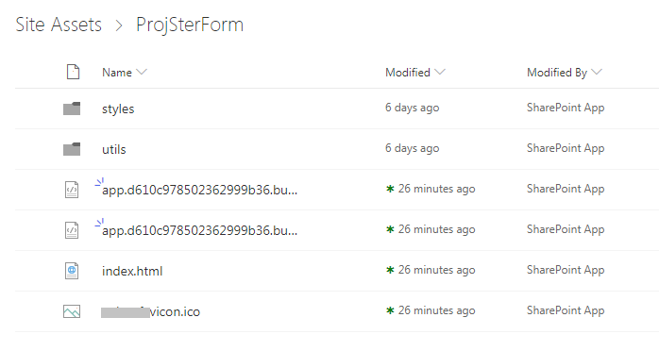This screenshot has height=351, width=659.
Task: Expand the Name column sort dropdown
Action: (142, 72)
